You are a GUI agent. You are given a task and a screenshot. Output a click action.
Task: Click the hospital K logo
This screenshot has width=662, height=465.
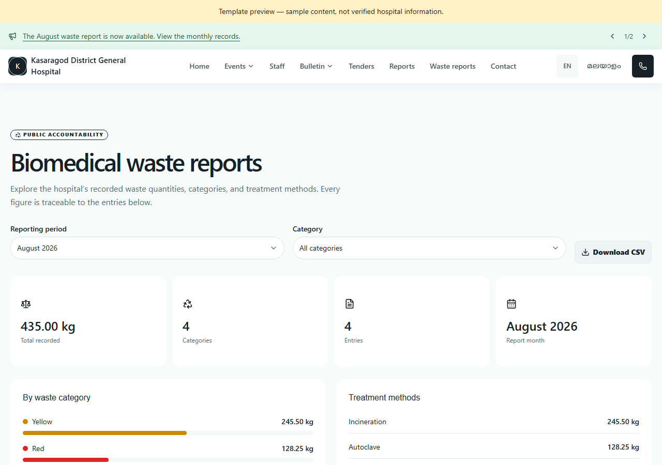pos(18,66)
